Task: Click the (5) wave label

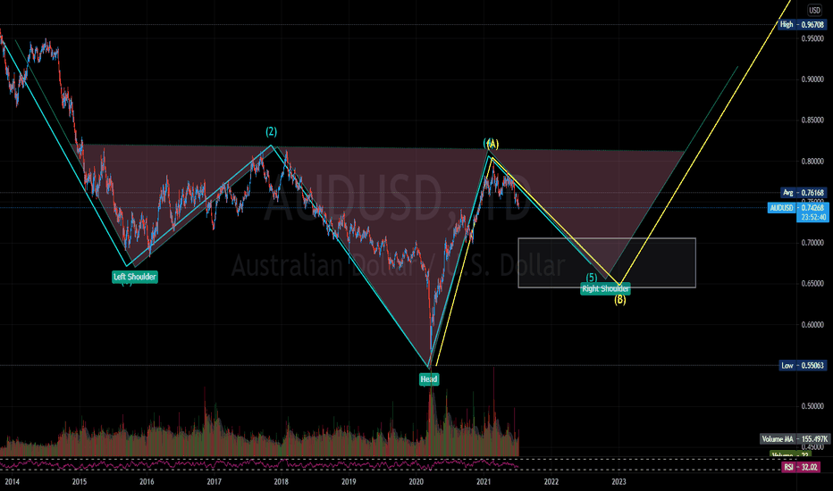Action: click(x=592, y=277)
